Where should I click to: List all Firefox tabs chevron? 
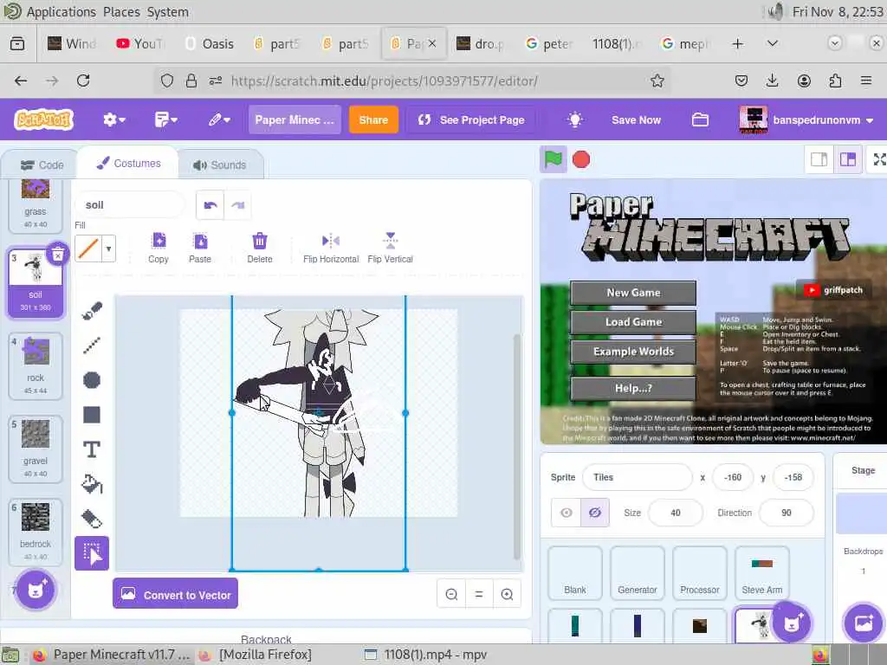772,43
